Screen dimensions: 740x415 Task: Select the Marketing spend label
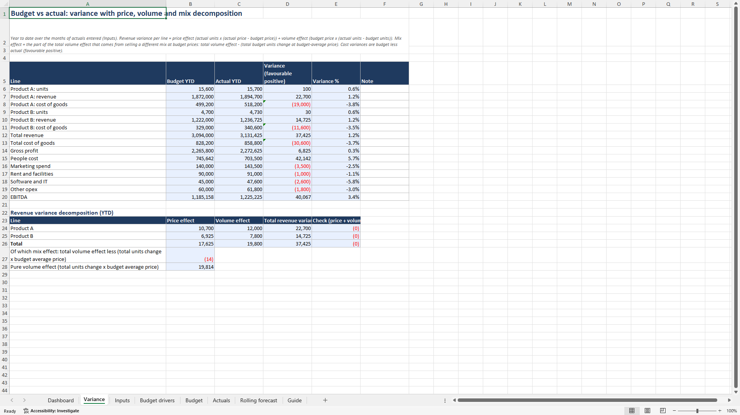(x=88, y=166)
